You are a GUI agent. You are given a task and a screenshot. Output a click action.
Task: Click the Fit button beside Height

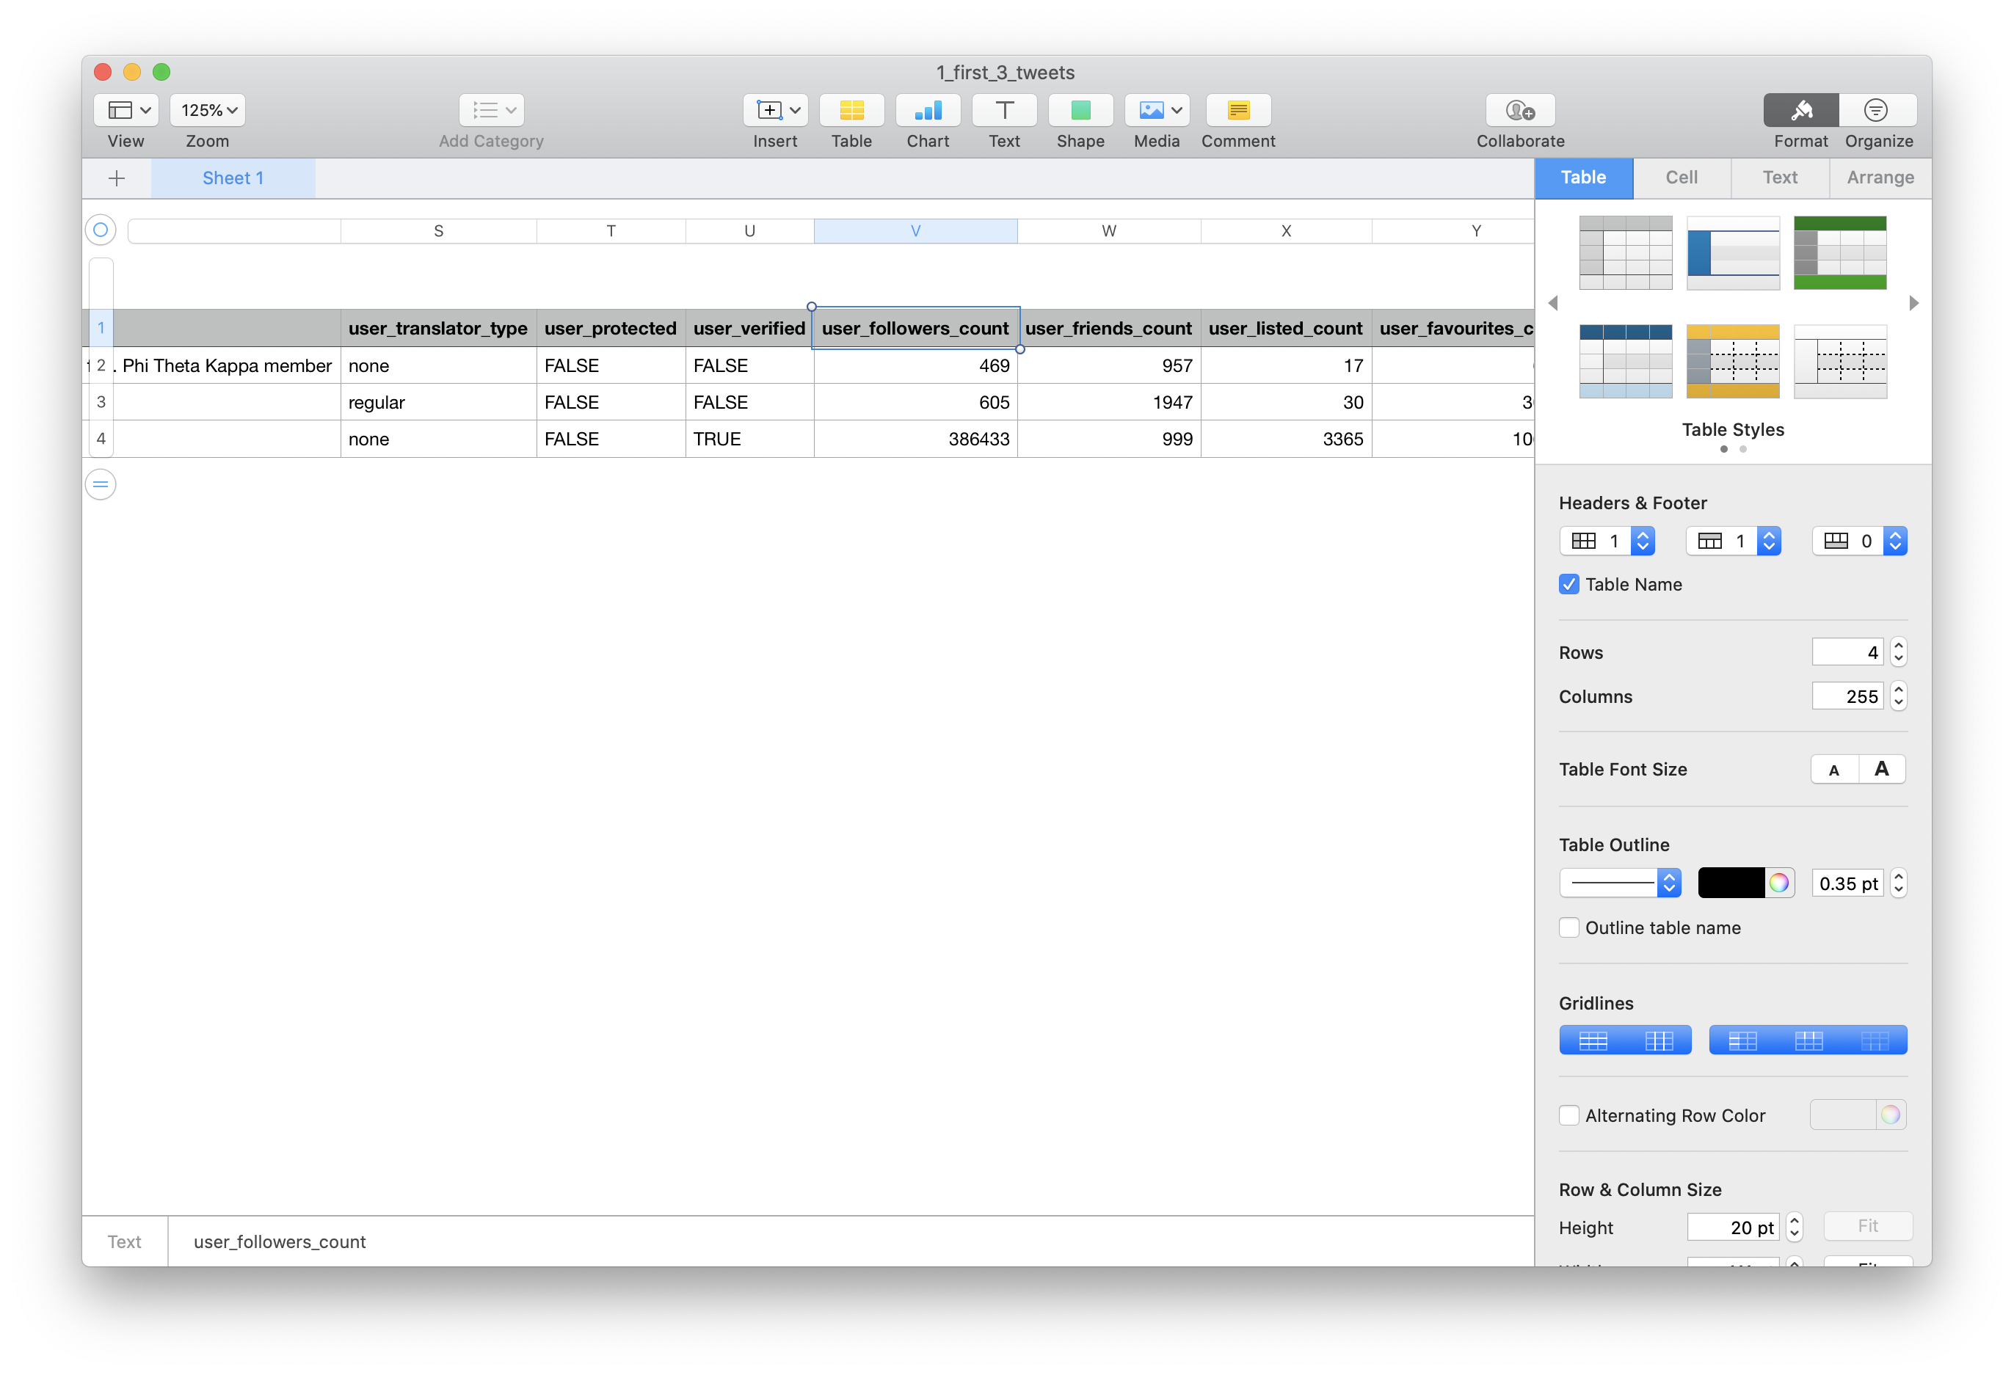click(x=1867, y=1227)
